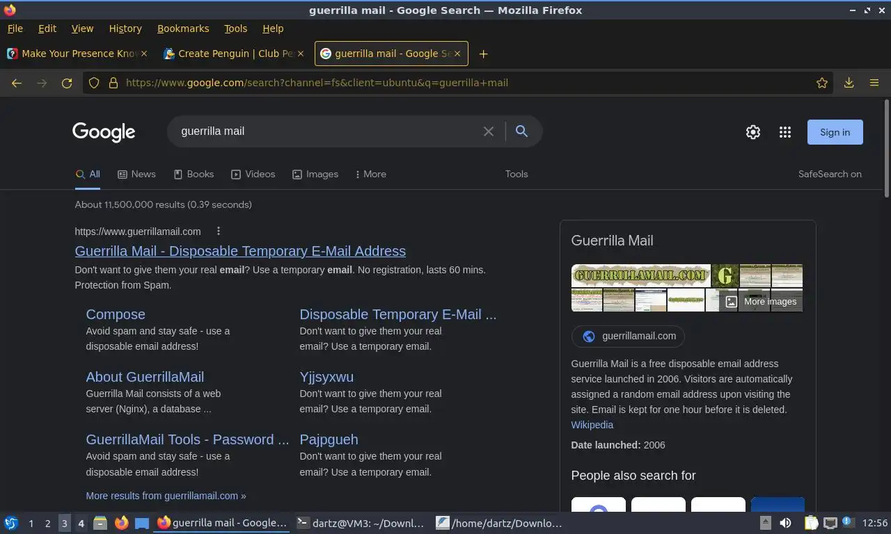Image resolution: width=891 pixels, height=534 pixels.
Task: Open file manager icon in taskbar
Action: point(100,523)
